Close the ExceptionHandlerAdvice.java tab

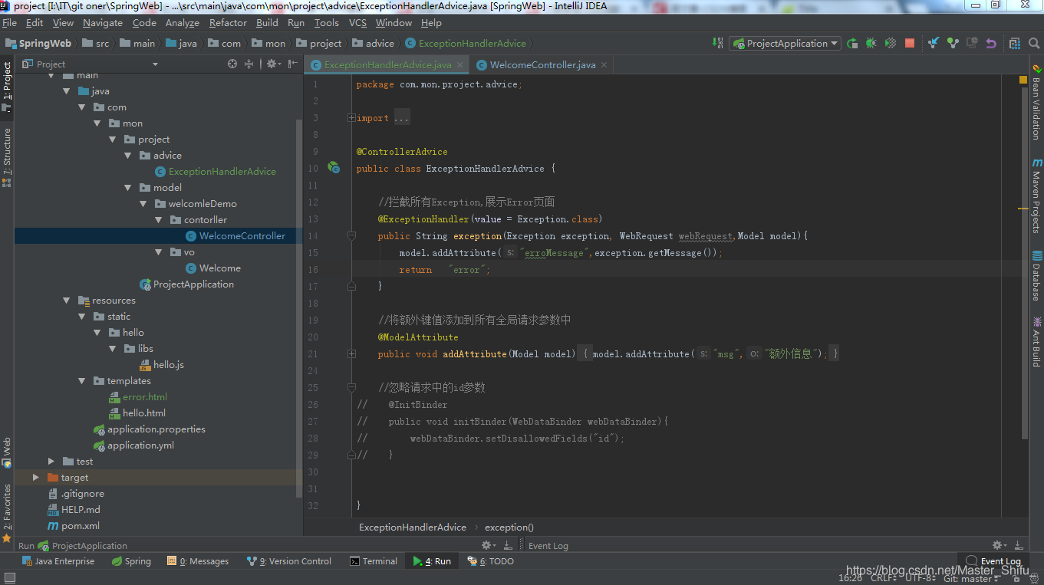click(x=460, y=65)
